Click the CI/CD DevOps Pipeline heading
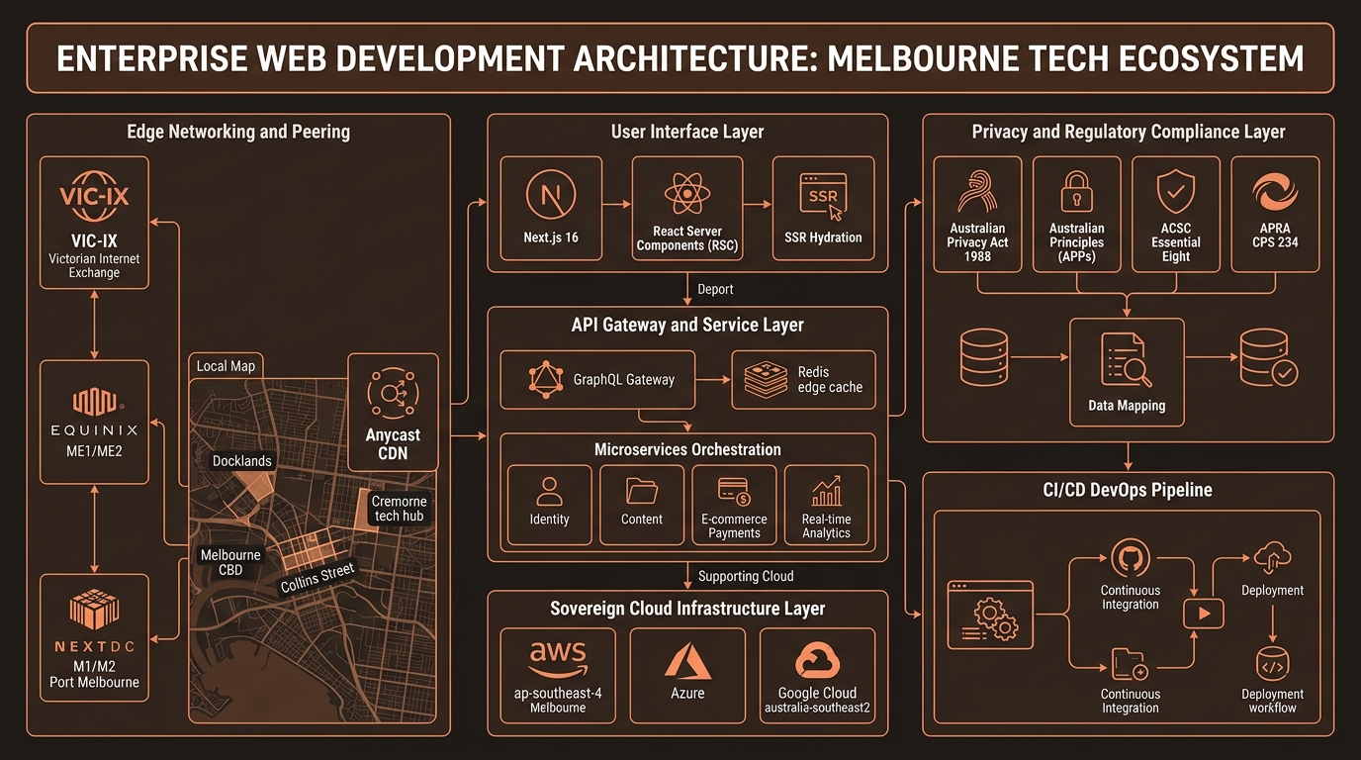This screenshot has height=760, width=1361. 1129,490
